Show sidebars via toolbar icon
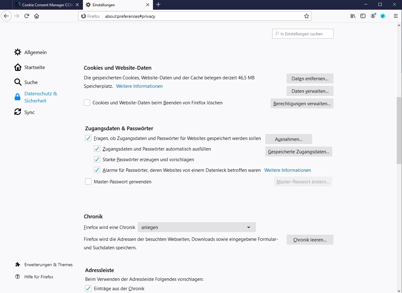The height and width of the screenshot is (293, 402). pyautogui.click(x=363, y=16)
